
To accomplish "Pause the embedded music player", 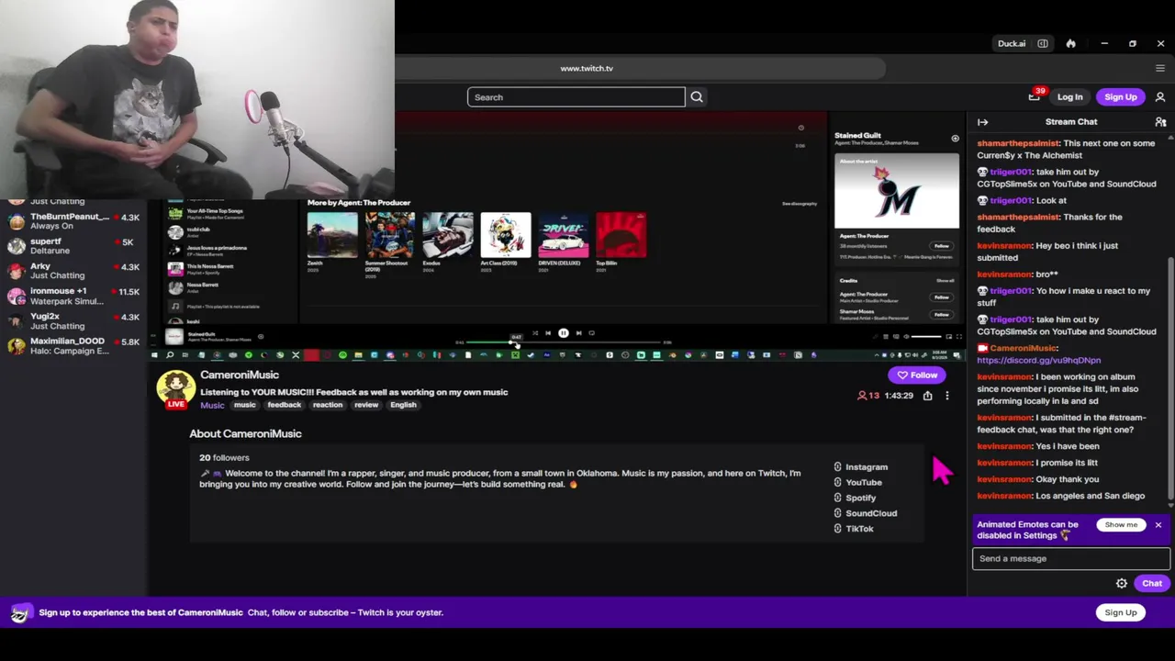I will [x=564, y=333].
